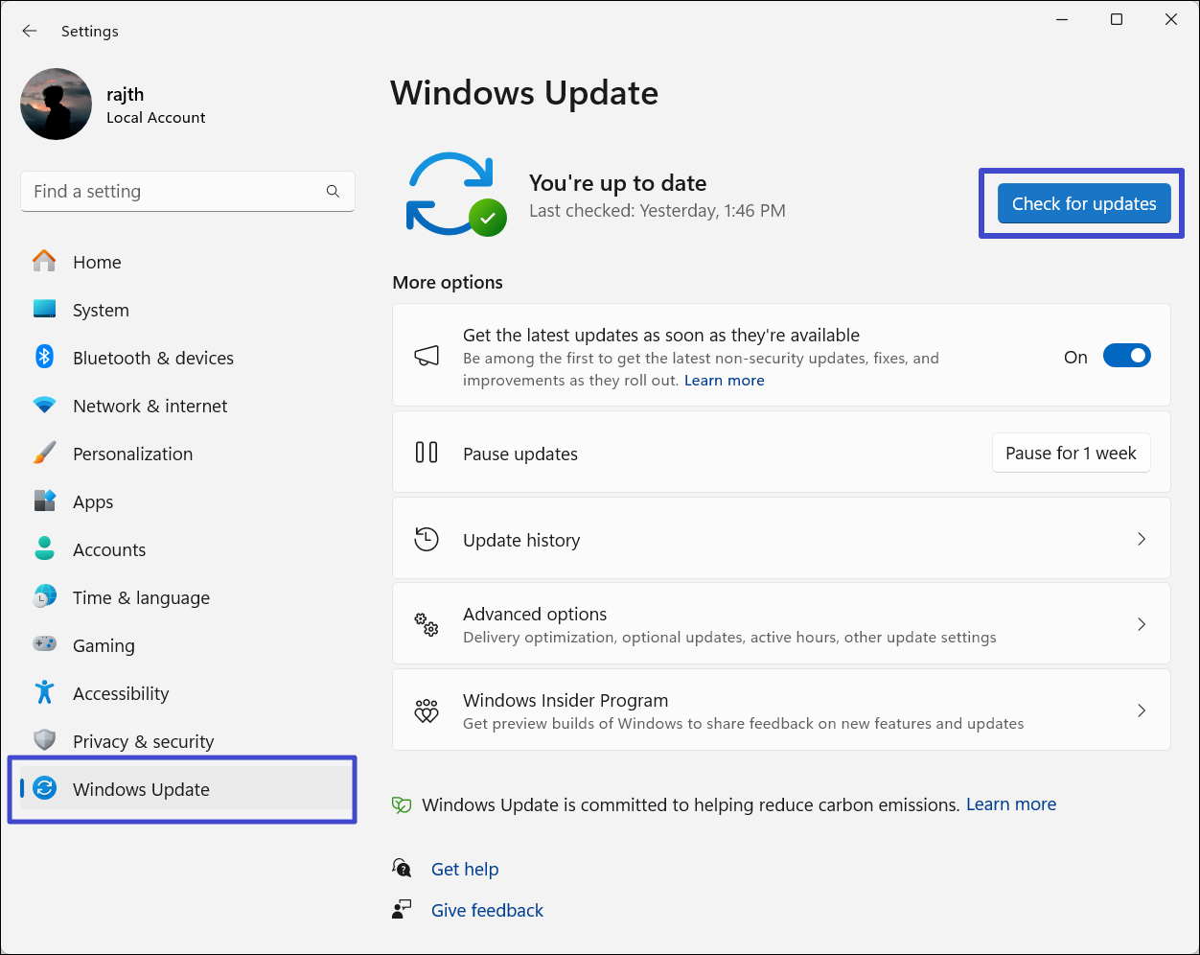The image size is (1200, 955).
Task: Click Pause for 1 week button
Action: tap(1071, 454)
